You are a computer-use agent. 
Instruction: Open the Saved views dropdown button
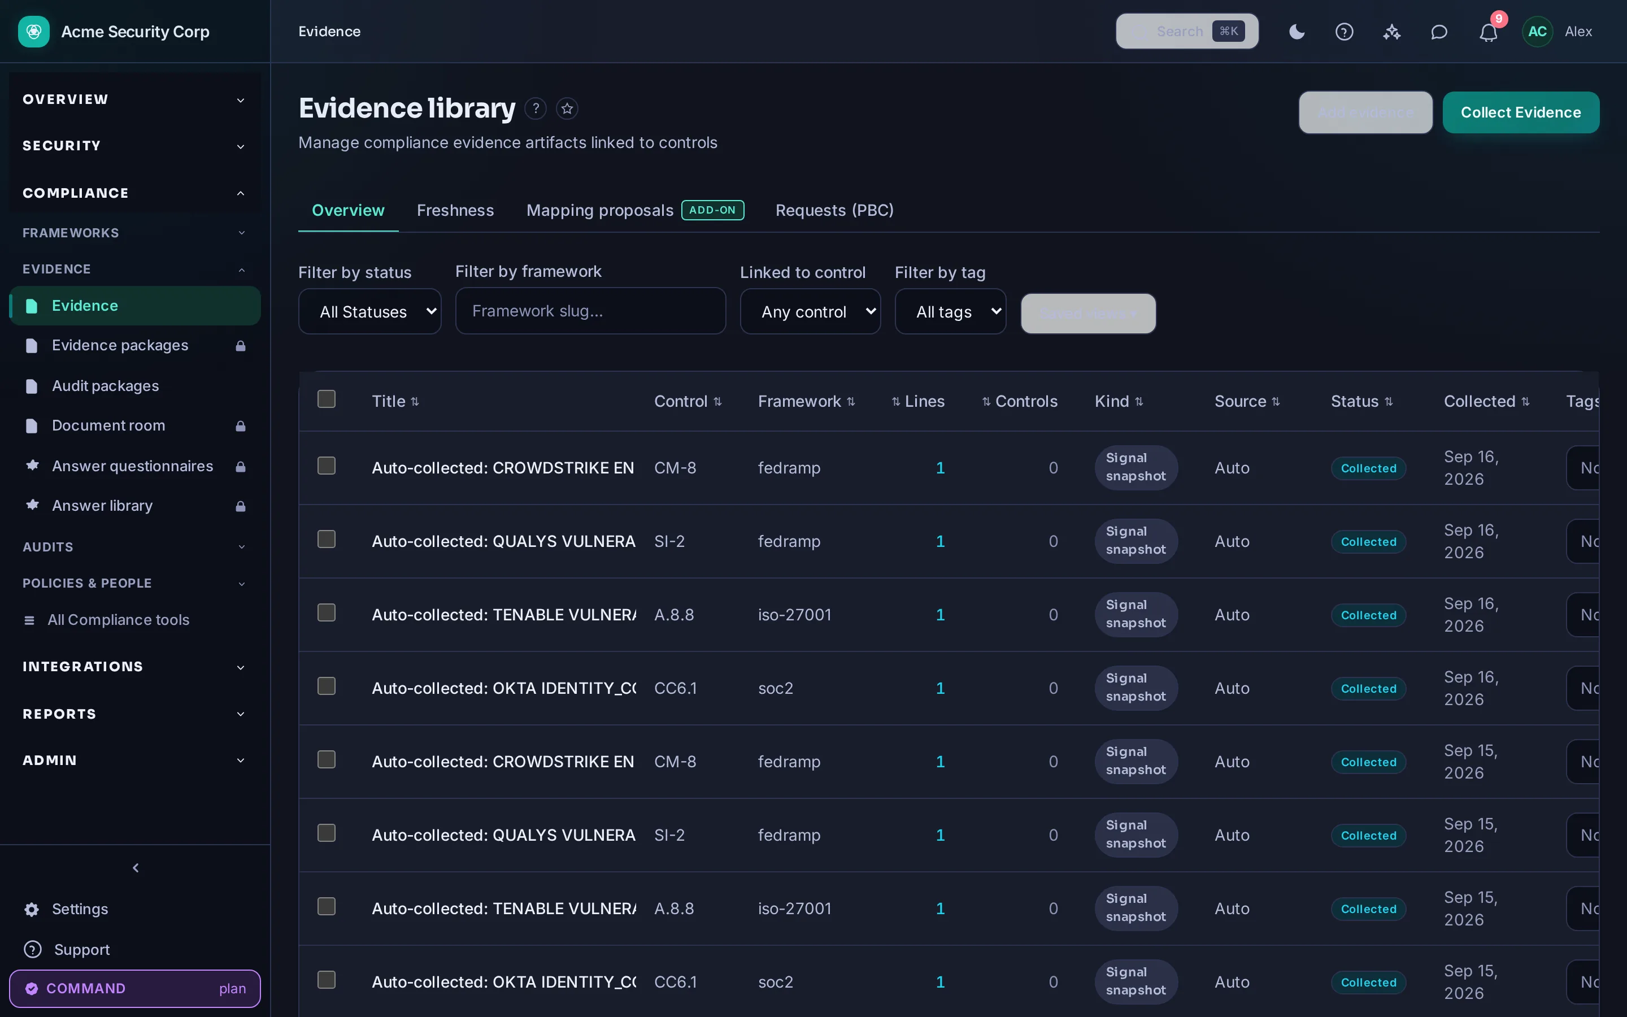[x=1088, y=314]
